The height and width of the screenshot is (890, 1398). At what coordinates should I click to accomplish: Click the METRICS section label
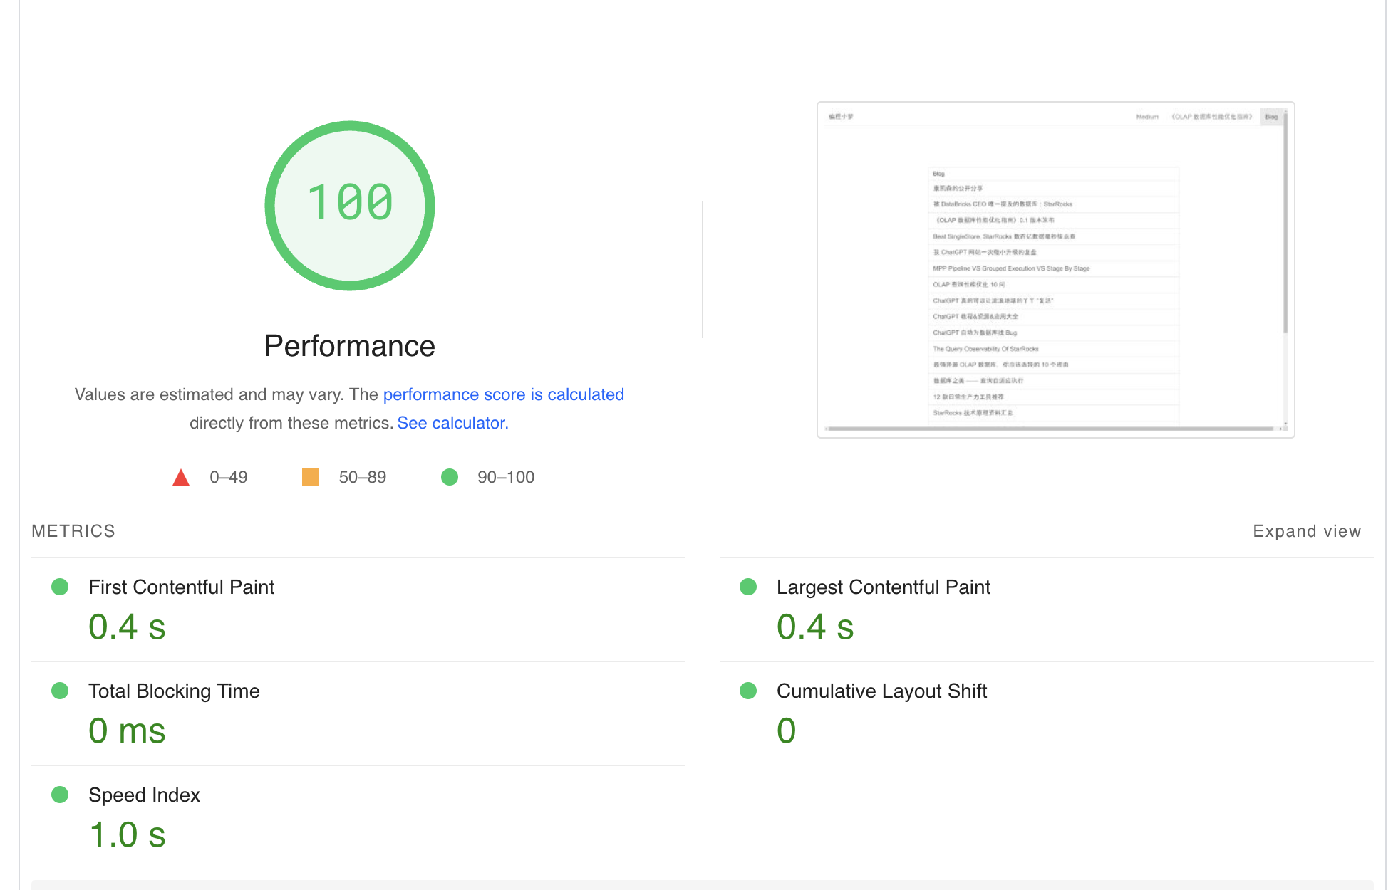pyautogui.click(x=73, y=530)
